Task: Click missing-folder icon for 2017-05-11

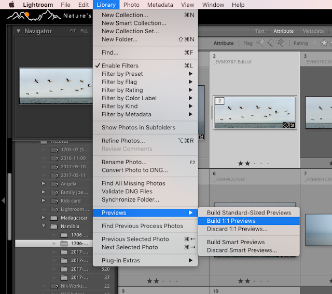Action: pos(54,175)
